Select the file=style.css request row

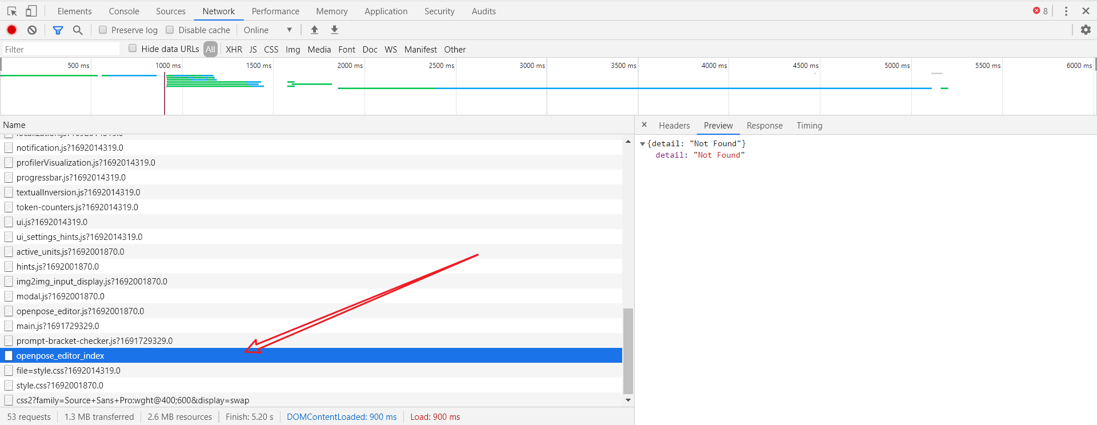(x=311, y=370)
